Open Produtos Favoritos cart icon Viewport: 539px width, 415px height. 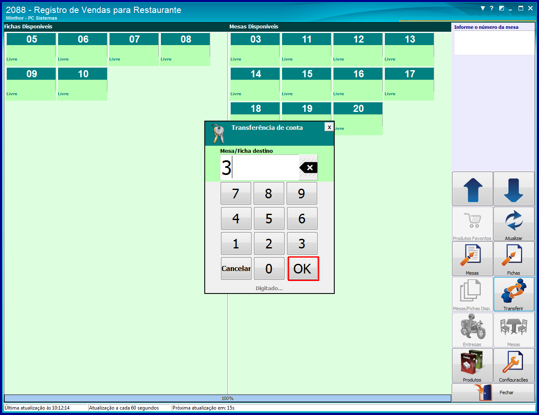click(473, 224)
